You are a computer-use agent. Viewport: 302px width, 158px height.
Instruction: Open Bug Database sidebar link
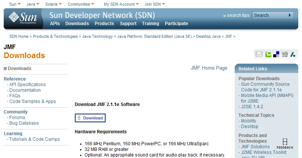click(x=24, y=123)
